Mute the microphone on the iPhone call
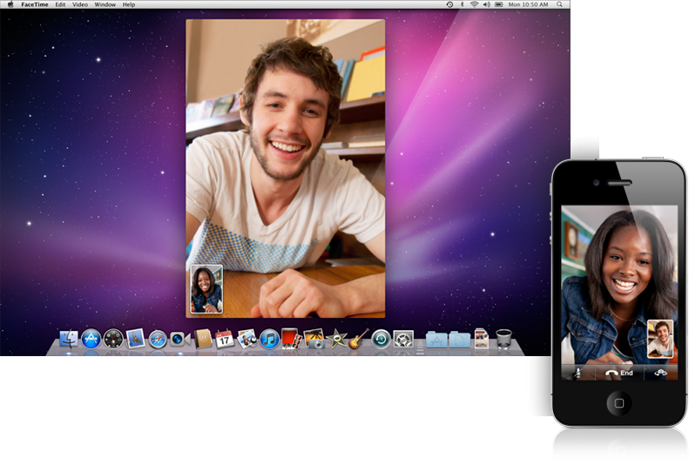 pyautogui.click(x=576, y=373)
